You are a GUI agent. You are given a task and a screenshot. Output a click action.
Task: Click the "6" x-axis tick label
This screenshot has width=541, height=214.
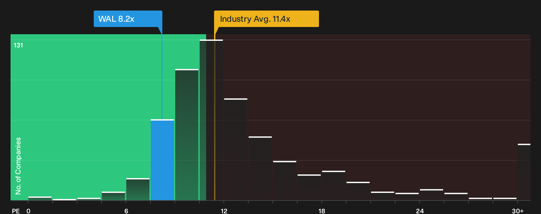tap(126, 211)
